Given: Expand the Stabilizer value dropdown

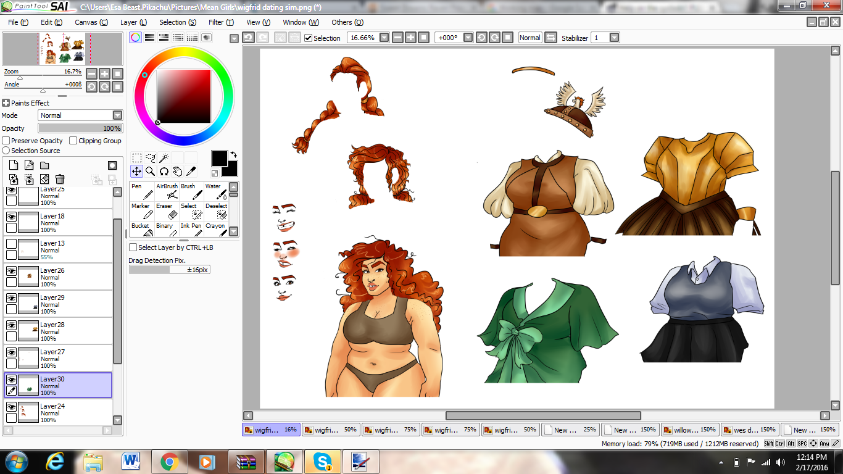Looking at the screenshot, I should point(614,38).
